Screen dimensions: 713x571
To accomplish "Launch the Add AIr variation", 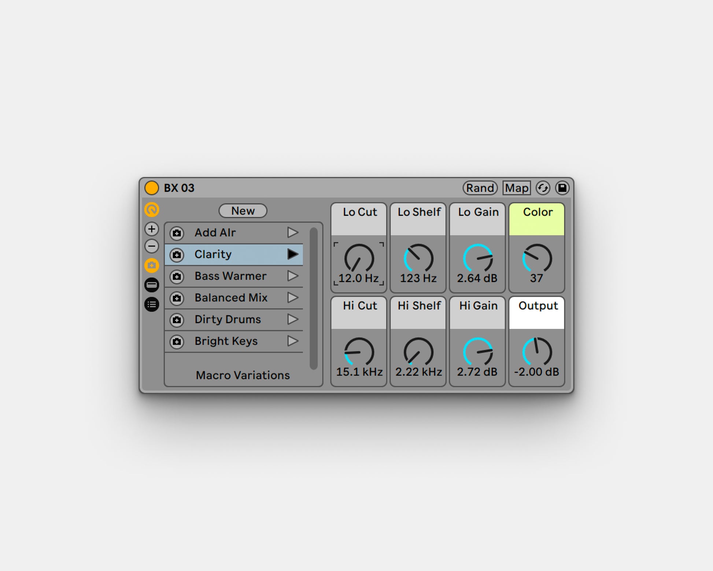I will 293,233.
